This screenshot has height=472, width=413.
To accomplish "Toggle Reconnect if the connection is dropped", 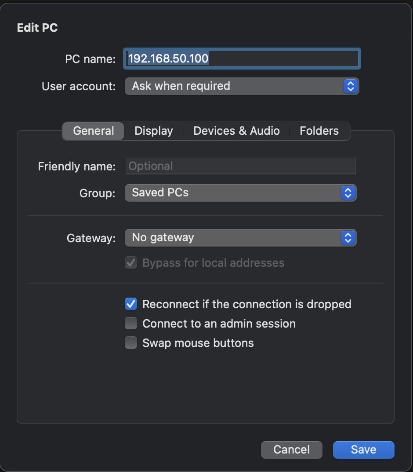I will coord(131,304).
